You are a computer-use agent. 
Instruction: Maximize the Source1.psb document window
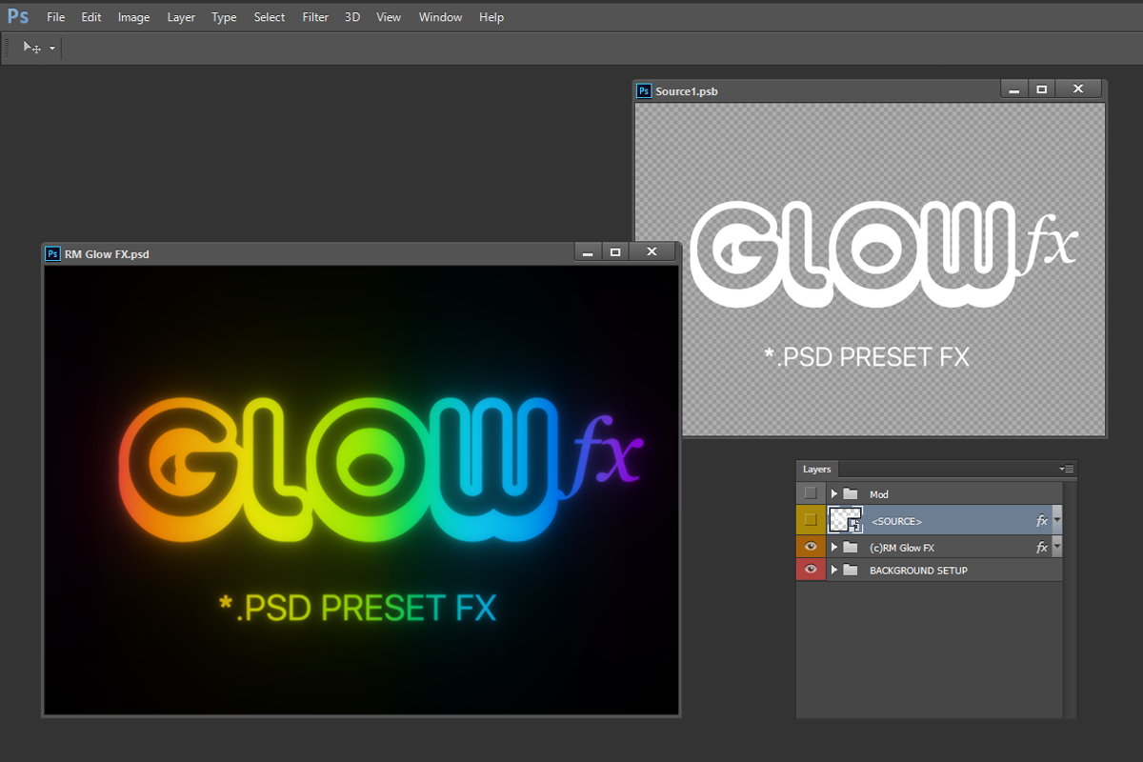1042,90
